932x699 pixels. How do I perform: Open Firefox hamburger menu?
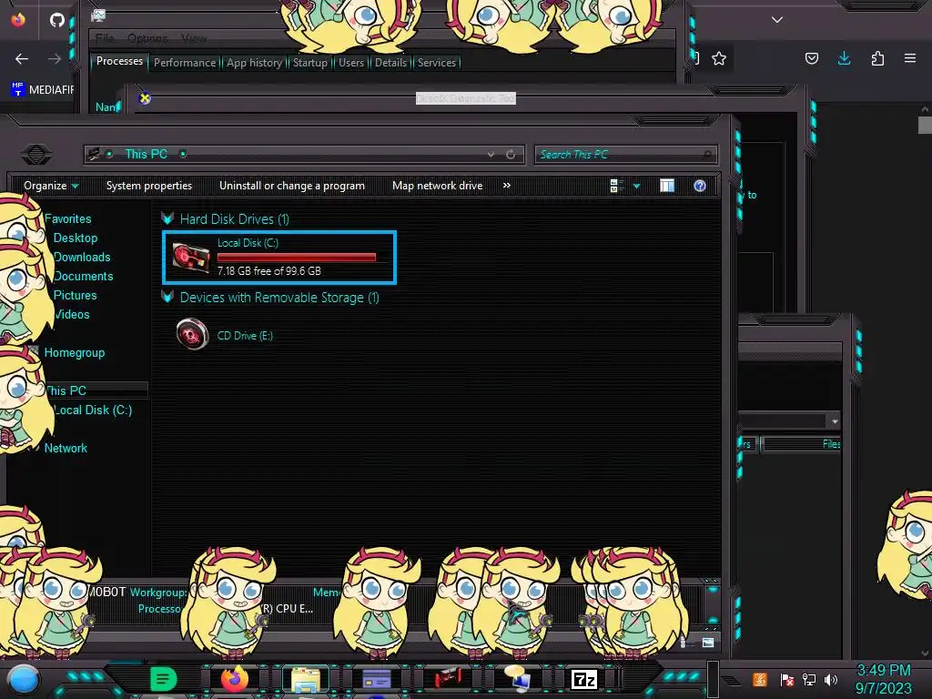click(x=910, y=58)
